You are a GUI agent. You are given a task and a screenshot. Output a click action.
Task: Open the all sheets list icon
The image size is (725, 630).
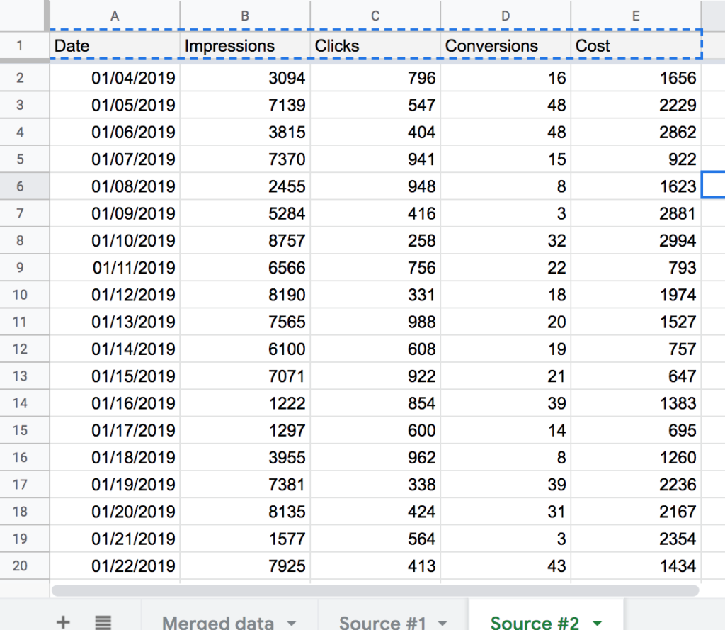pos(103,622)
